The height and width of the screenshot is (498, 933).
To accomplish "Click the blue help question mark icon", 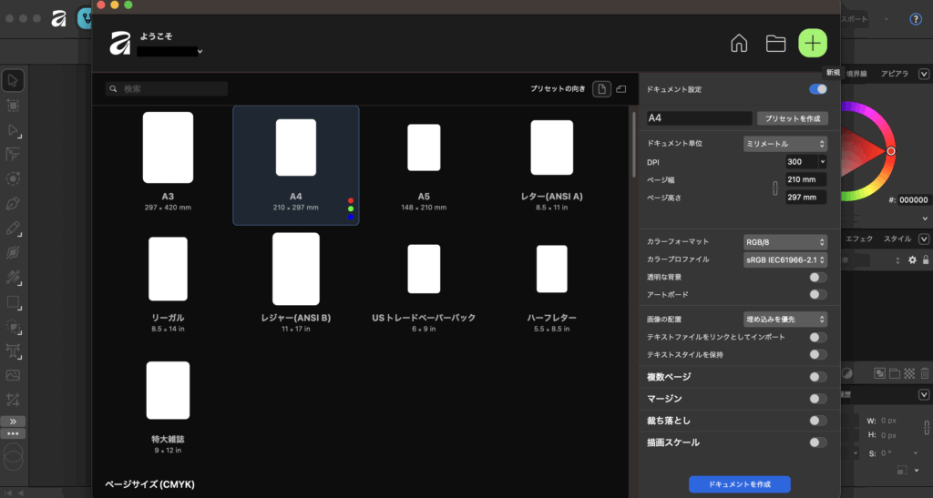I will (916, 18).
